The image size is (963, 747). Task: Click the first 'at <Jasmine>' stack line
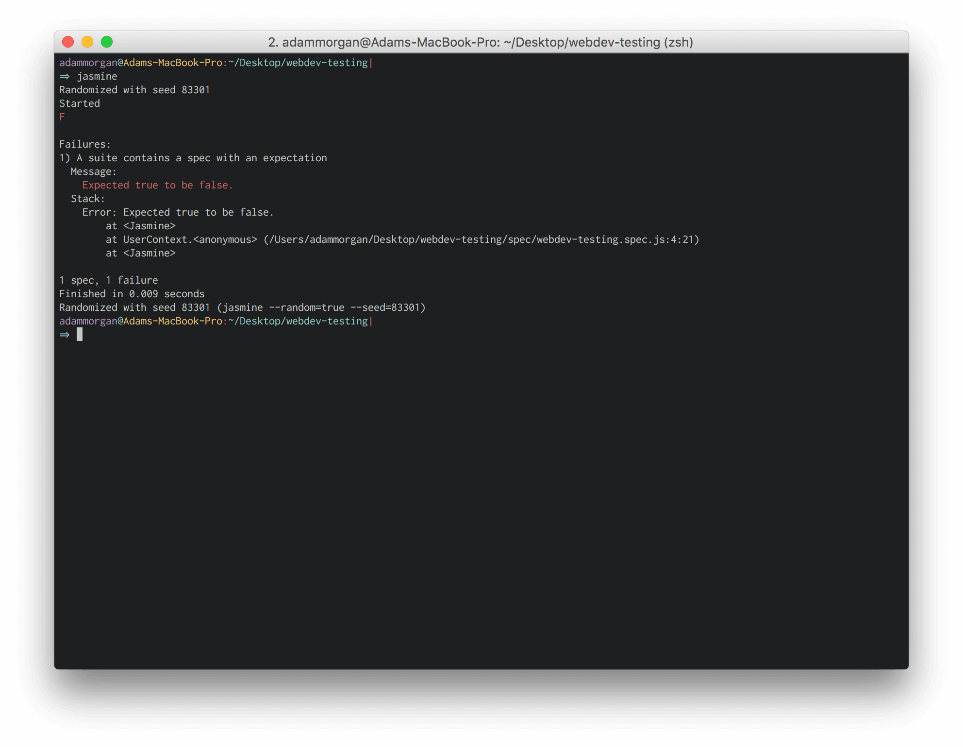click(x=141, y=226)
